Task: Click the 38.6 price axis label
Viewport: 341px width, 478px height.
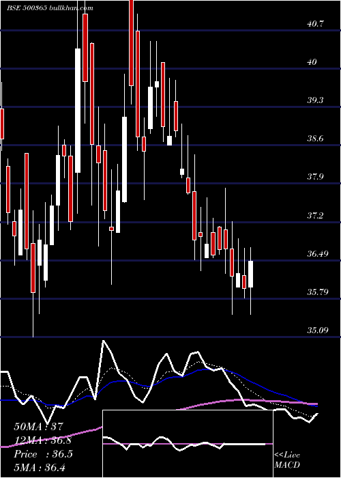Action: tap(316, 139)
